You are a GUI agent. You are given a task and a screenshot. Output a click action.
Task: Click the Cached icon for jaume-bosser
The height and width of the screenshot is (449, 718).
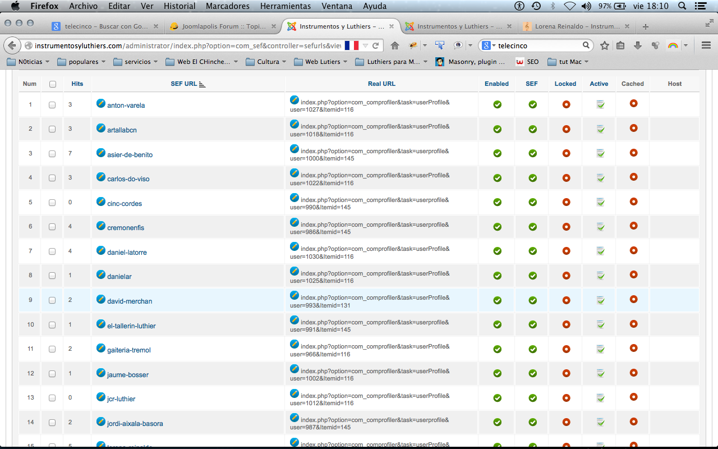[x=633, y=372]
